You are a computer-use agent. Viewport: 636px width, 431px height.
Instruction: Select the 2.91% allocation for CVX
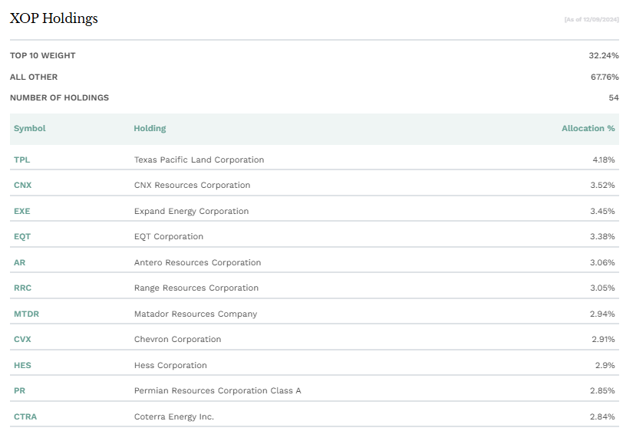click(x=603, y=340)
